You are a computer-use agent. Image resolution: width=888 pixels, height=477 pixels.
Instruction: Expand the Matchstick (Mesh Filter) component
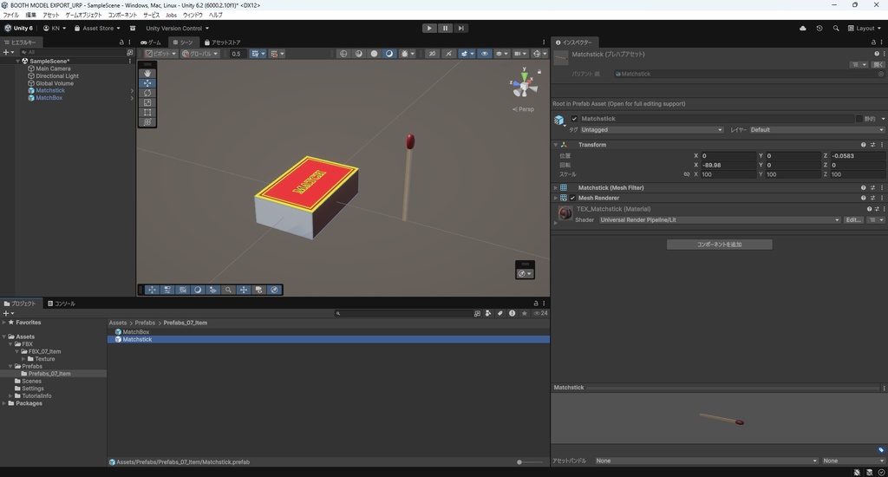click(556, 188)
